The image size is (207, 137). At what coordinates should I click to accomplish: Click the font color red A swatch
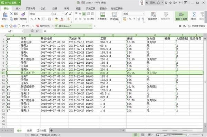tap(62, 19)
